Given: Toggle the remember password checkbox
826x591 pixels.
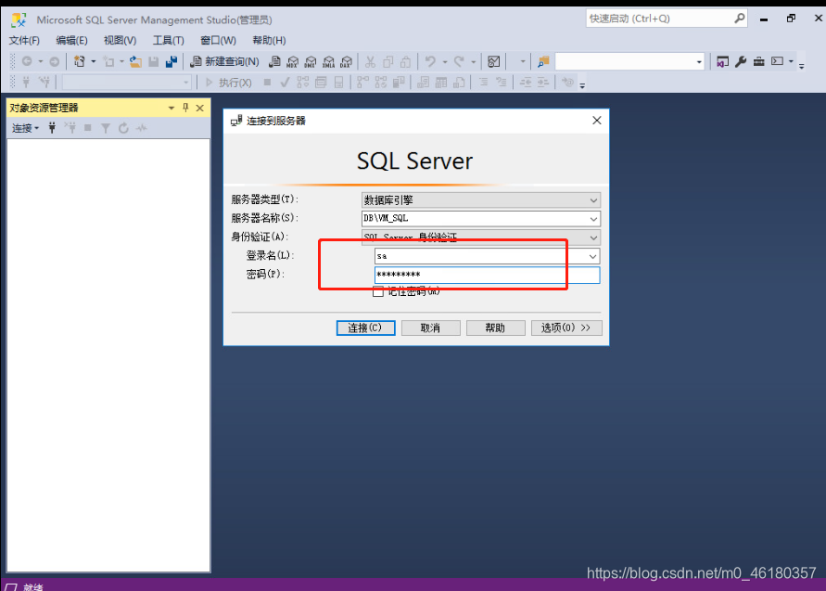Looking at the screenshot, I should pos(377,291).
